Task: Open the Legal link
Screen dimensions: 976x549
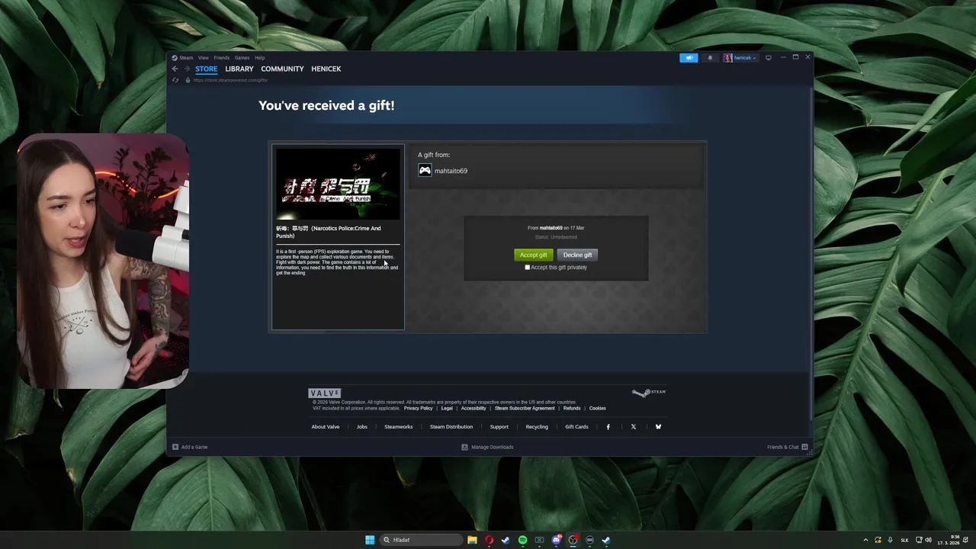Action: pyautogui.click(x=447, y=409)
